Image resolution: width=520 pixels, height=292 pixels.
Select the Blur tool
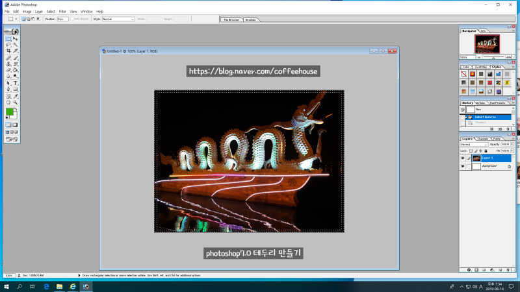(8, 76)
